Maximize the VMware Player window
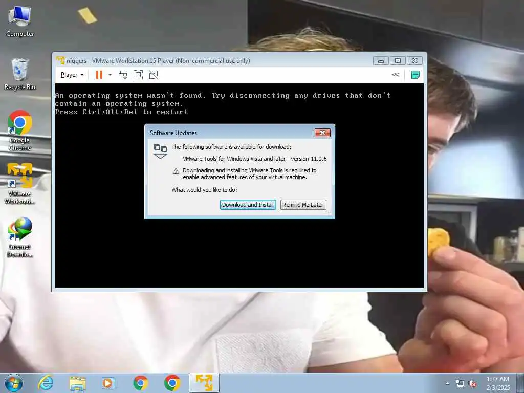Screen dimensions: 524x393 398,61
